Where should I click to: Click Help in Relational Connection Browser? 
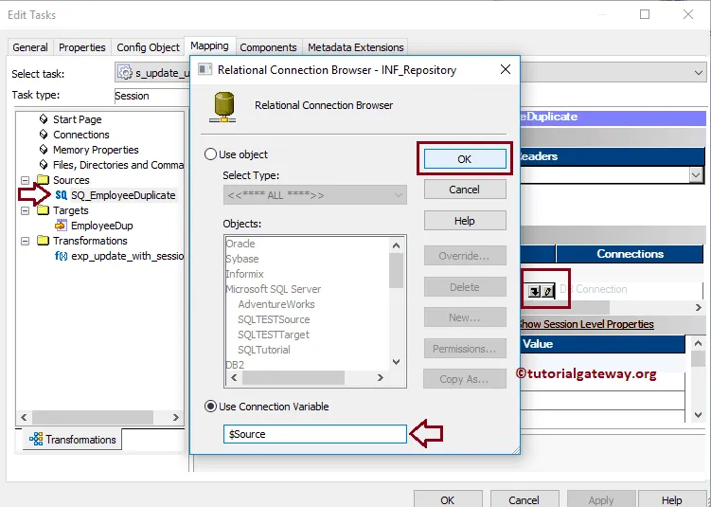coord(464,221)
